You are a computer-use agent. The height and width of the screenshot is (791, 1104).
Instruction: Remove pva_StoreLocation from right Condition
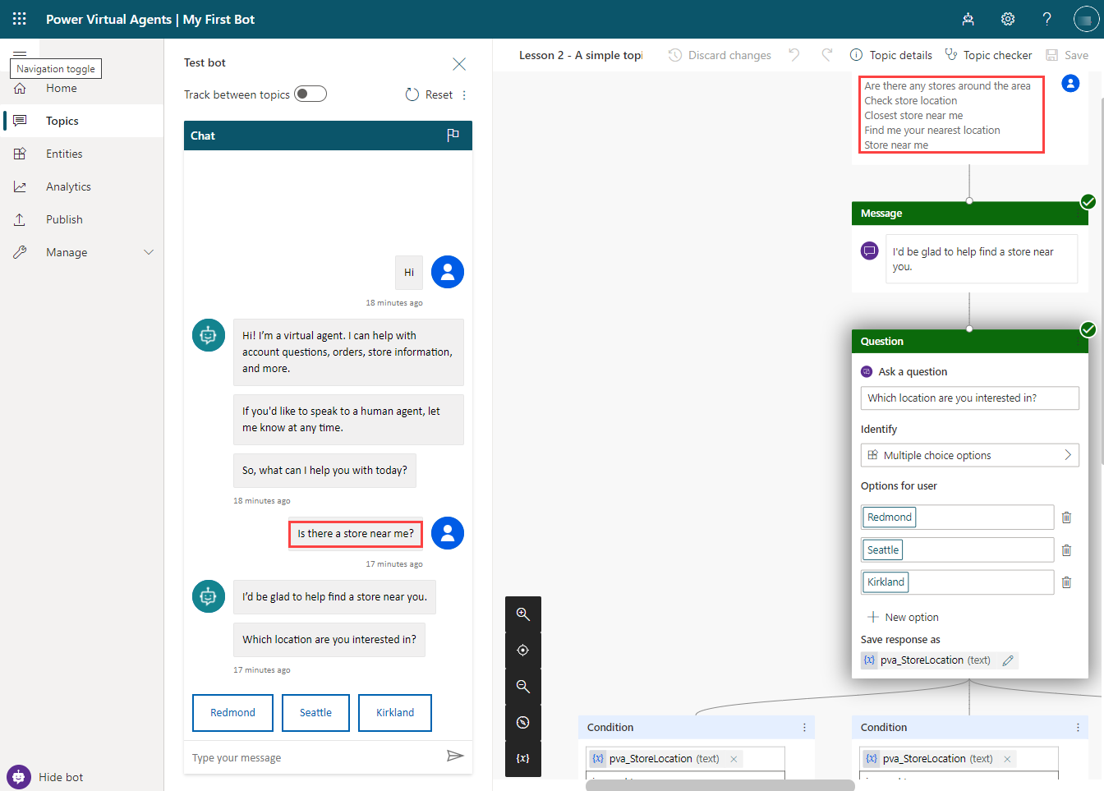(x=1007, y=759)
